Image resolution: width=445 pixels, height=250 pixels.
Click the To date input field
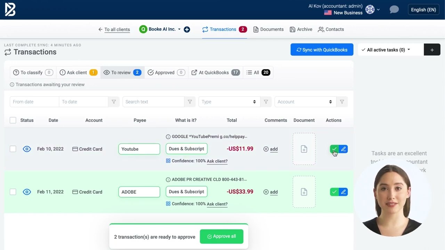tap(84, 102)
